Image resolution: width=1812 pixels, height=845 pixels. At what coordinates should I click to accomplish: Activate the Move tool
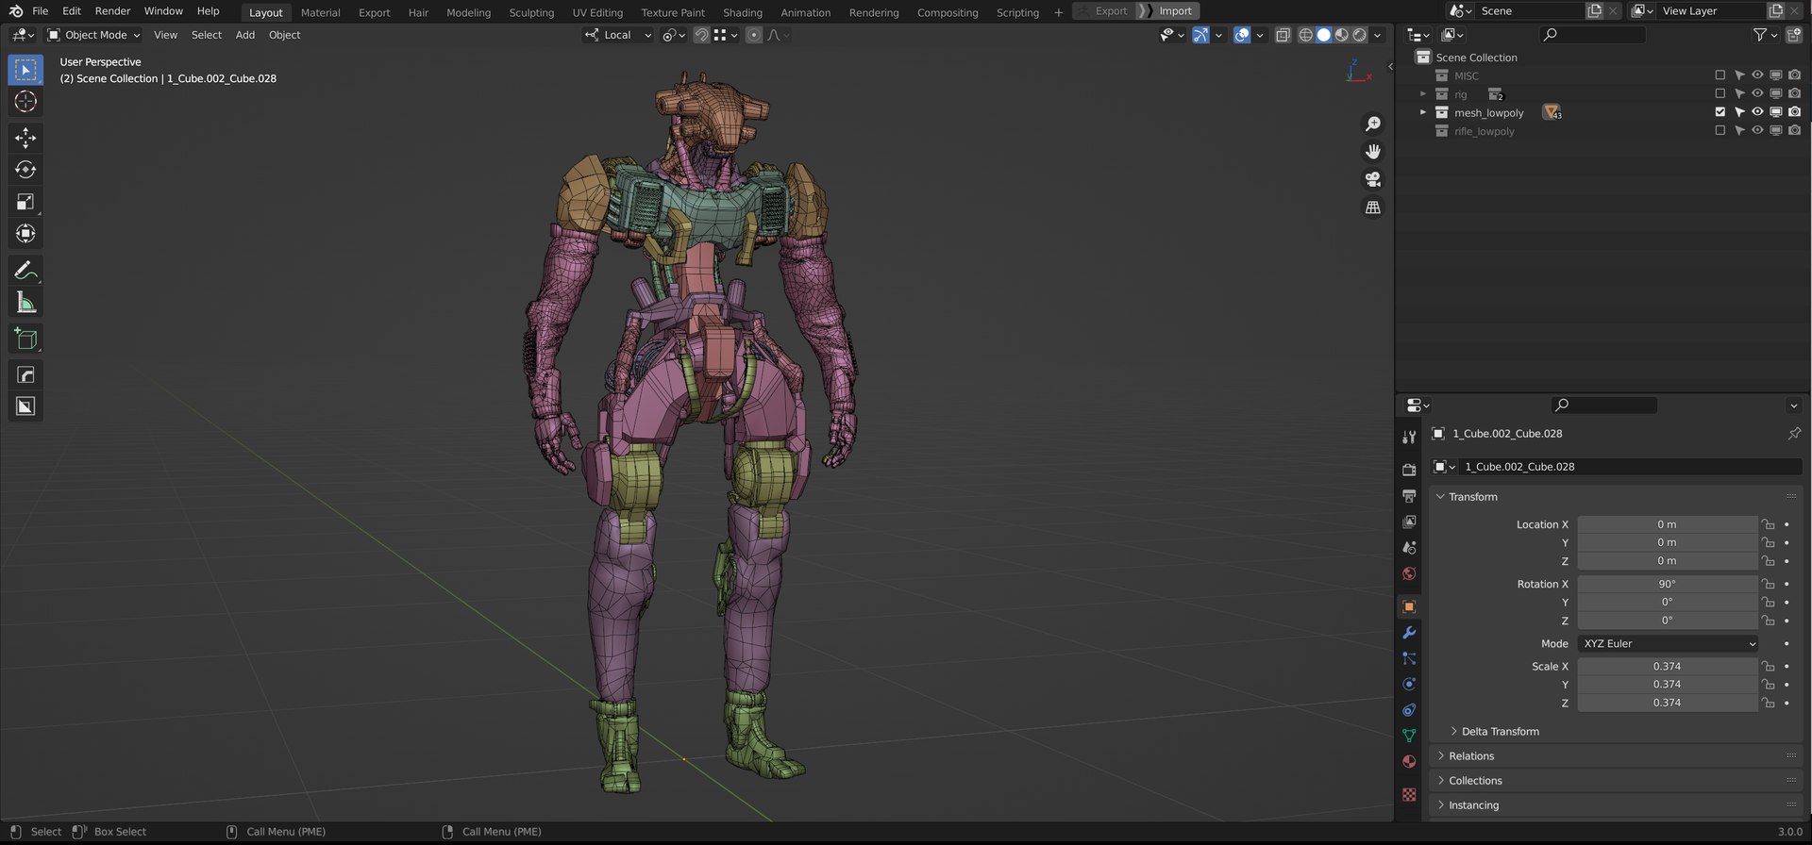25,138
